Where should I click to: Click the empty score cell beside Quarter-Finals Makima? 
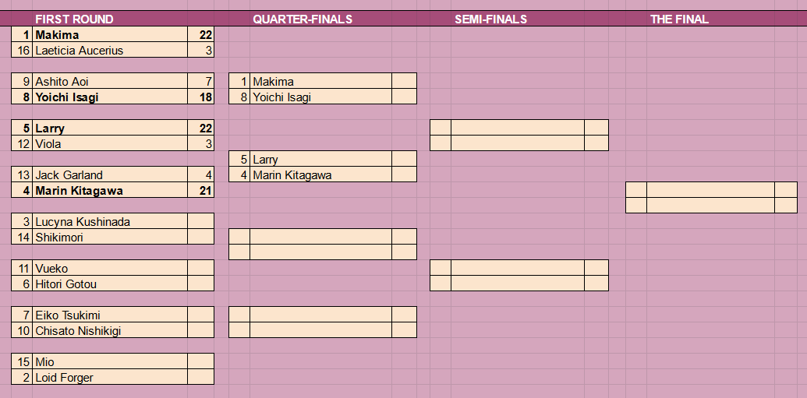click(404, 81)
